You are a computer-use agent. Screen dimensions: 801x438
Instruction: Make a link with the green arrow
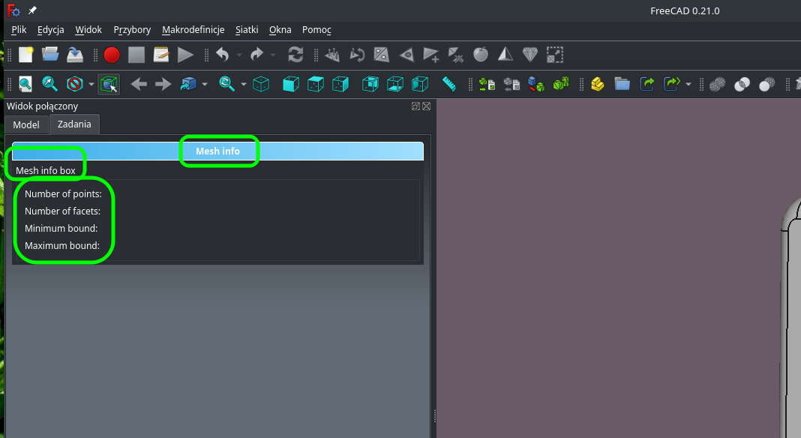(x=646, y=84)
